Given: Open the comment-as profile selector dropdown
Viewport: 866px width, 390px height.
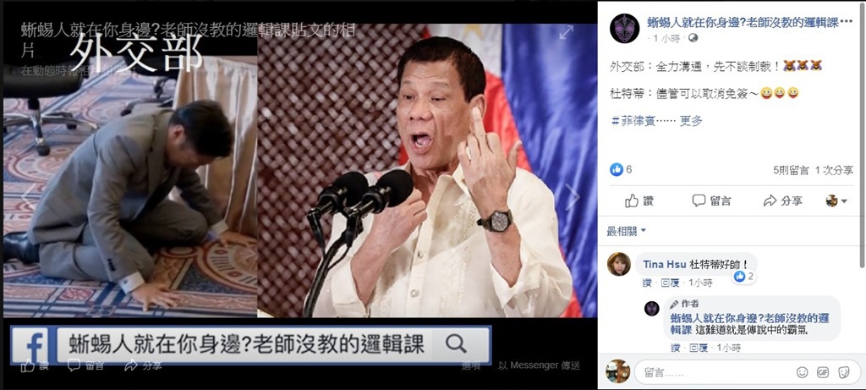Looking at the screenshot, I should (836, 201).
